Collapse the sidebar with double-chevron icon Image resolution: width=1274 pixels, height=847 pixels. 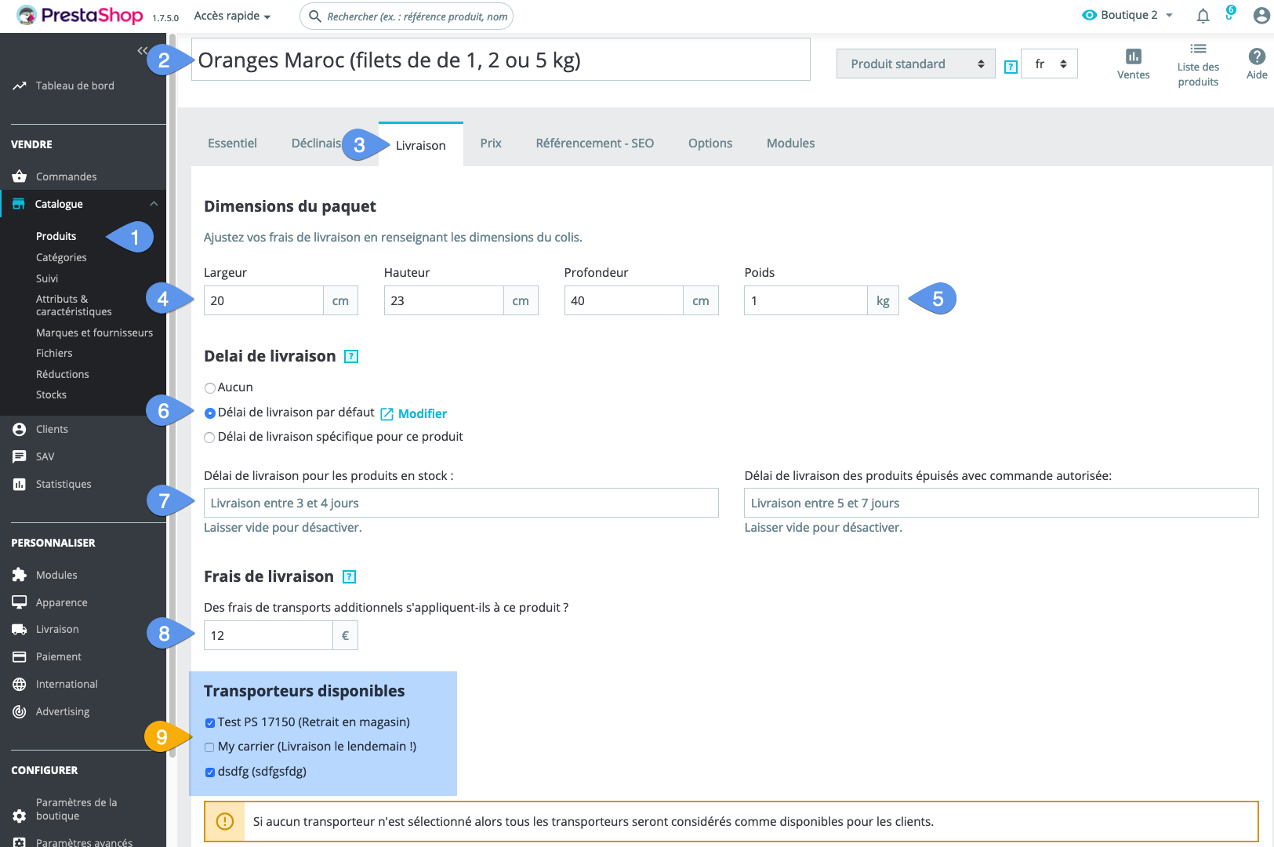pos(142,51)
